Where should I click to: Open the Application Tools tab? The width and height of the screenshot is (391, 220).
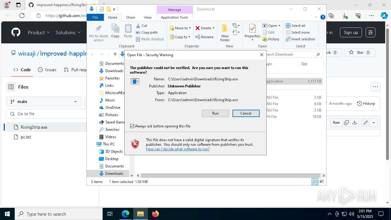pyautogui.click(x=174, y=17)
